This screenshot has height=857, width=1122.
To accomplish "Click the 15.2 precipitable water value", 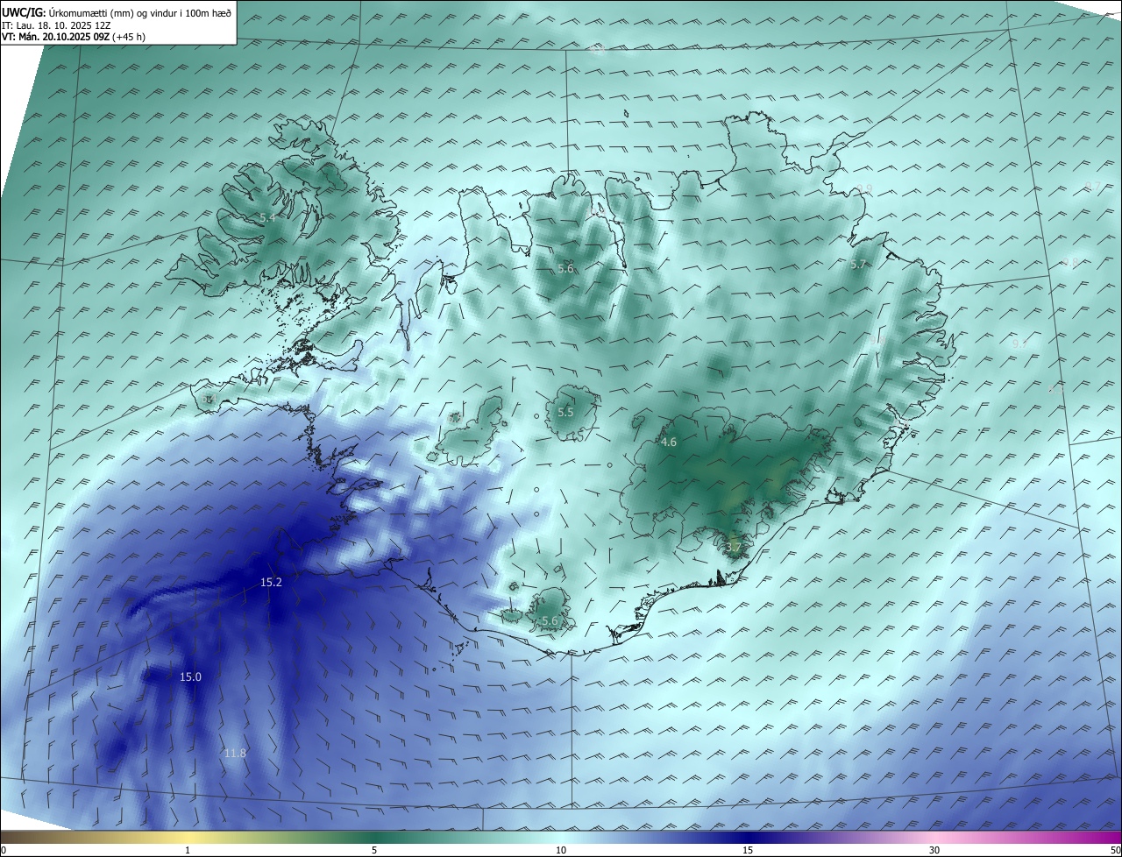I will (x=271, y=583).
